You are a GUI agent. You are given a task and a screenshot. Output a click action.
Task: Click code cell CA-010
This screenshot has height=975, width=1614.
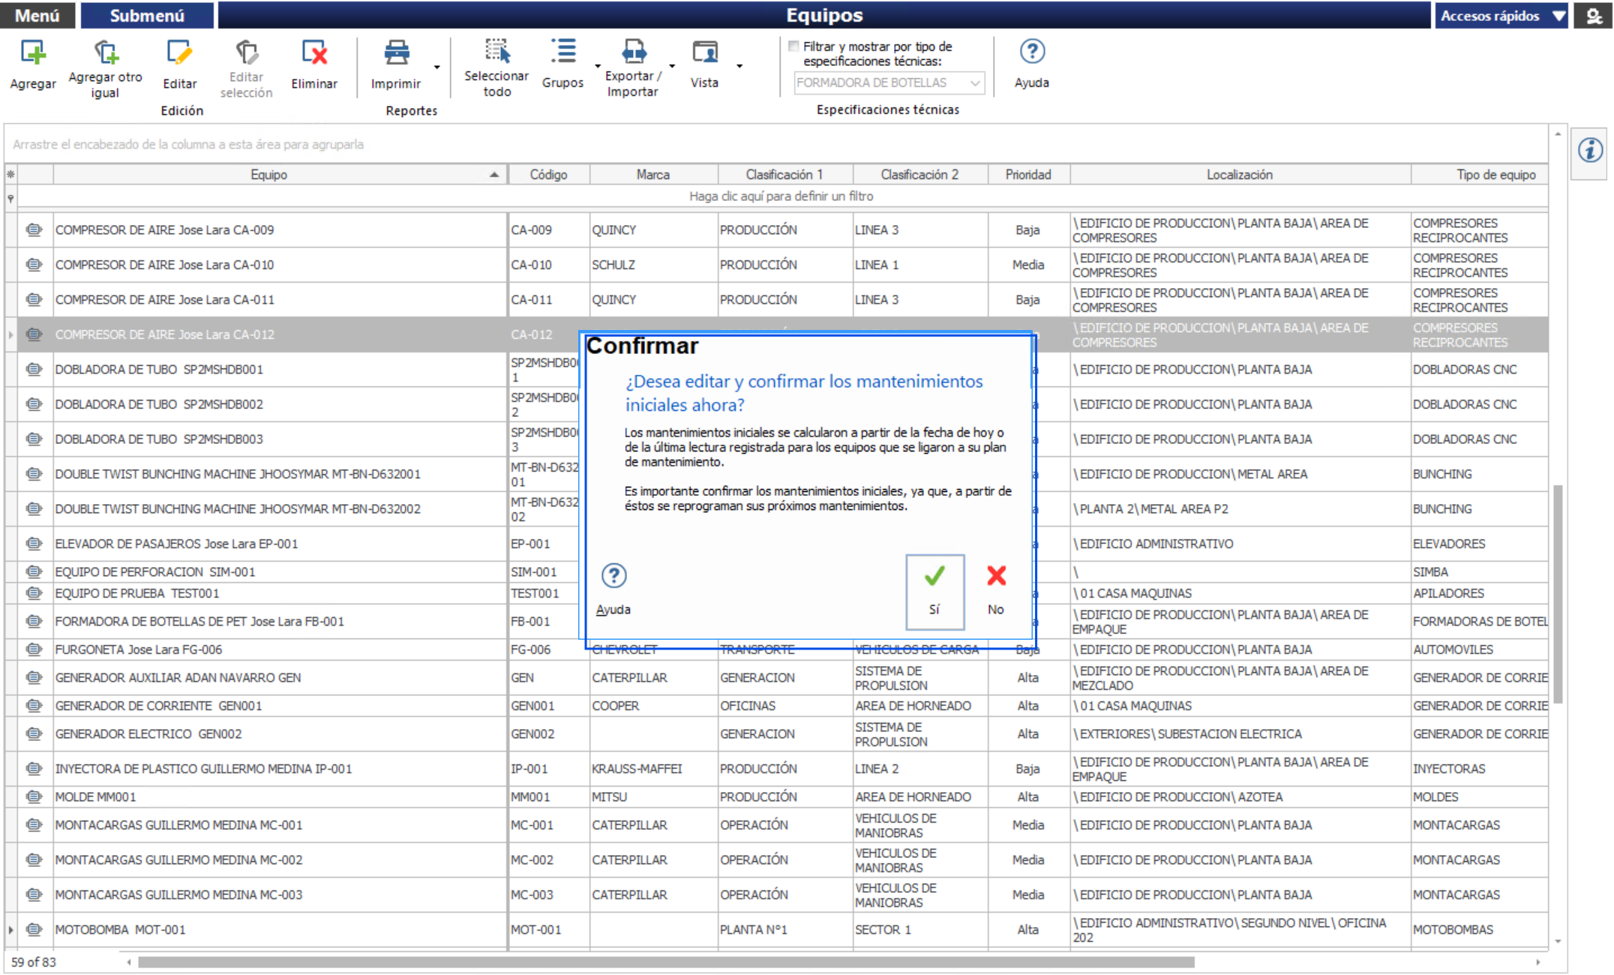click(549, 265)
